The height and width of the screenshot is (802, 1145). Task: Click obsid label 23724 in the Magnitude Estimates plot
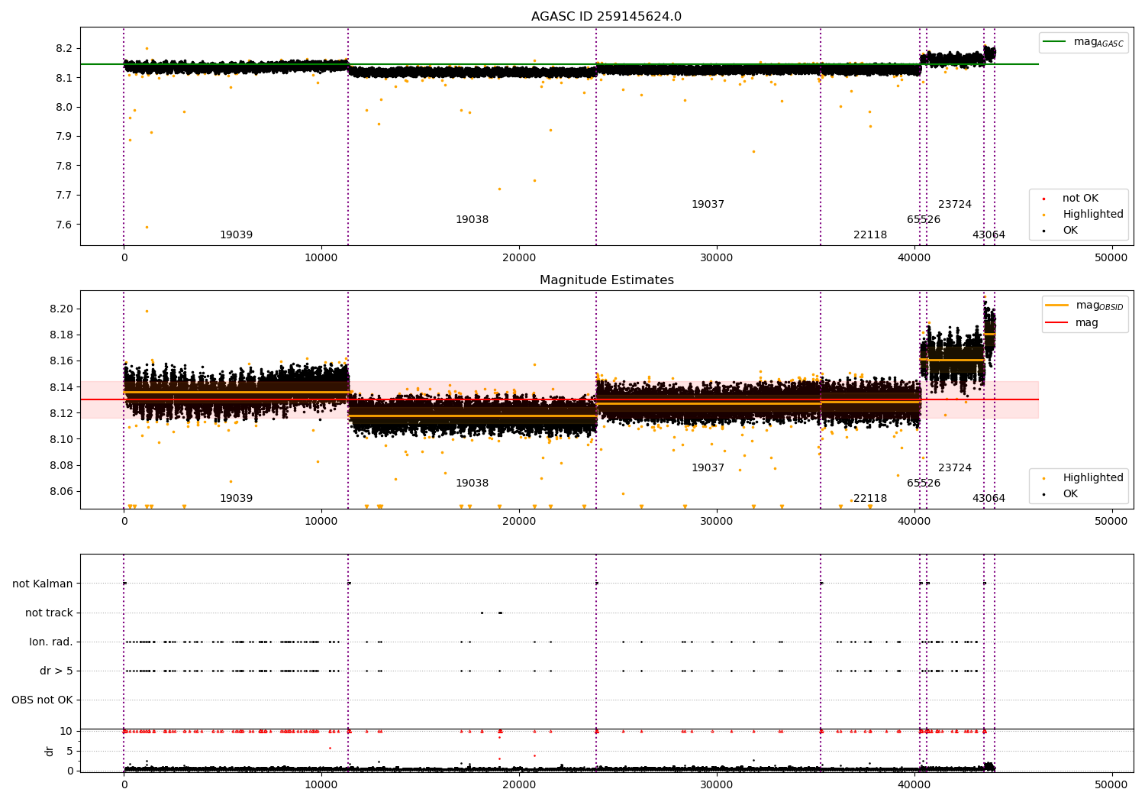(x=955, y=468)
